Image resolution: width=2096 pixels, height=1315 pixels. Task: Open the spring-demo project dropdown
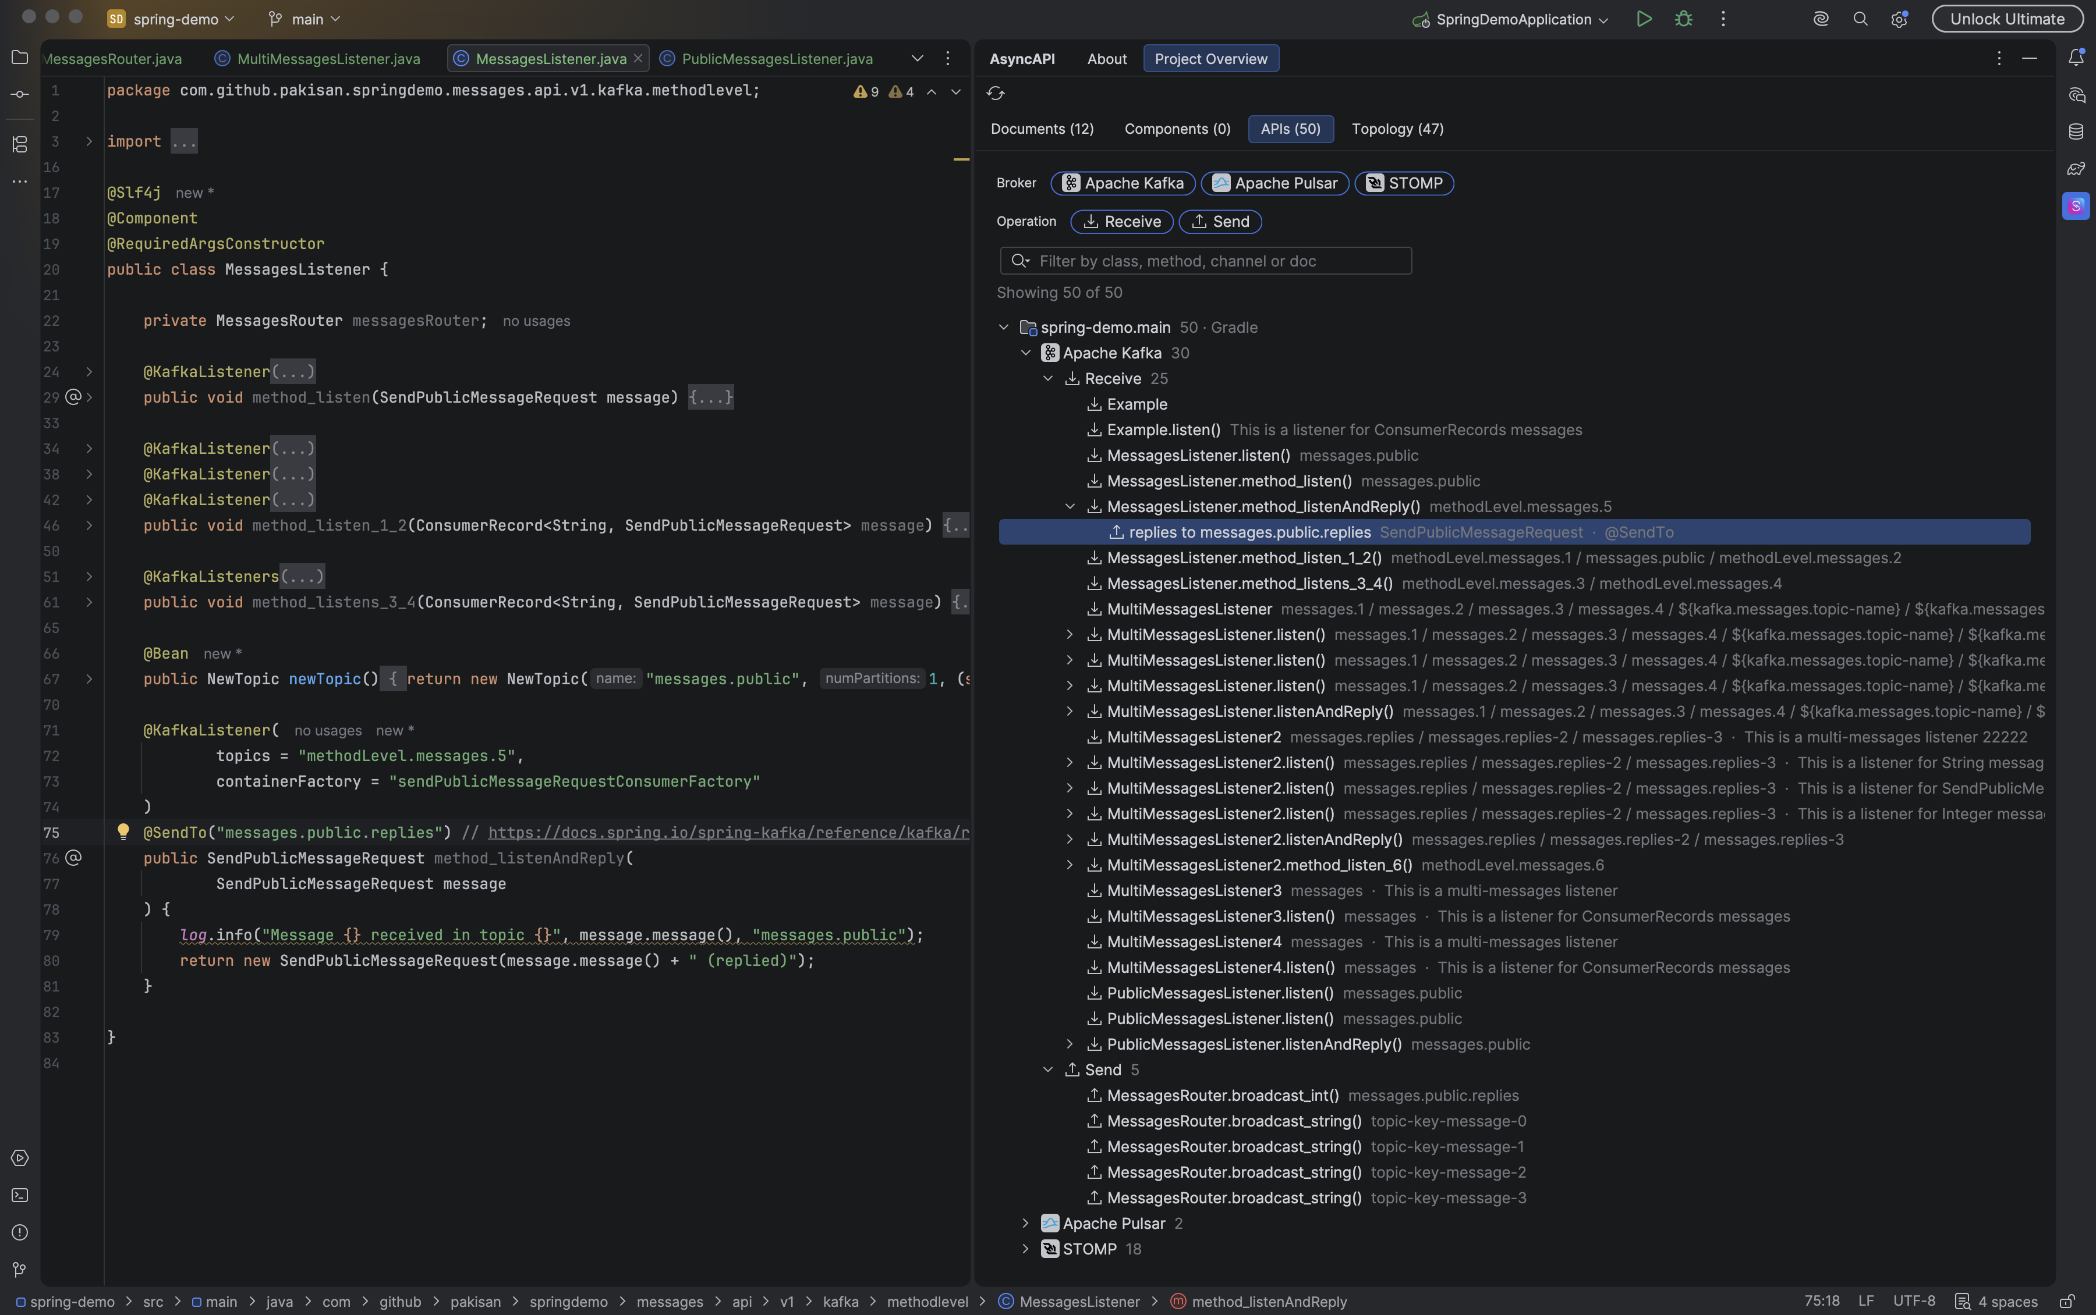pos(171,19)
